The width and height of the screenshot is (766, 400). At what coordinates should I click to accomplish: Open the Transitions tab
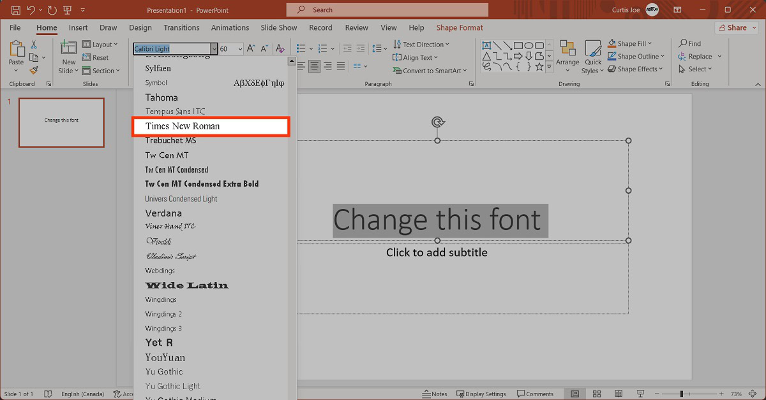tap(181, 28)
